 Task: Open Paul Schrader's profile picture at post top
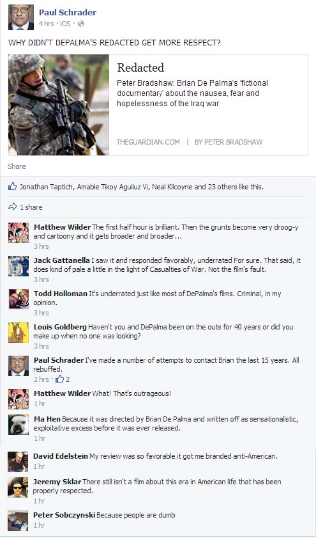pos(21,17)
